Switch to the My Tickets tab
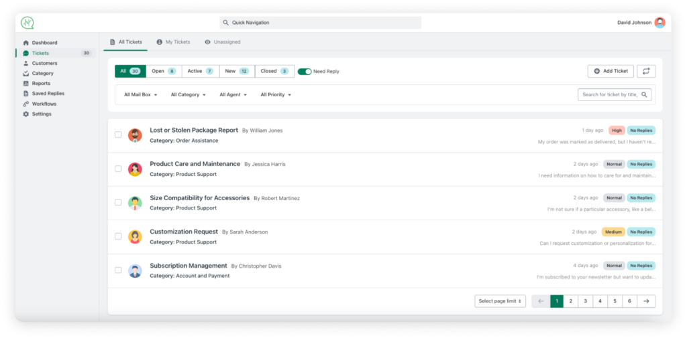This screenshot has width=687, height=338. point(173,42)
